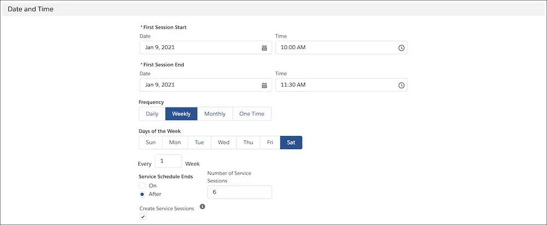Viewport: 547px width, 225px height.
Task: Click the Service Schedule Ends label
Action: (x=166, y=176)
